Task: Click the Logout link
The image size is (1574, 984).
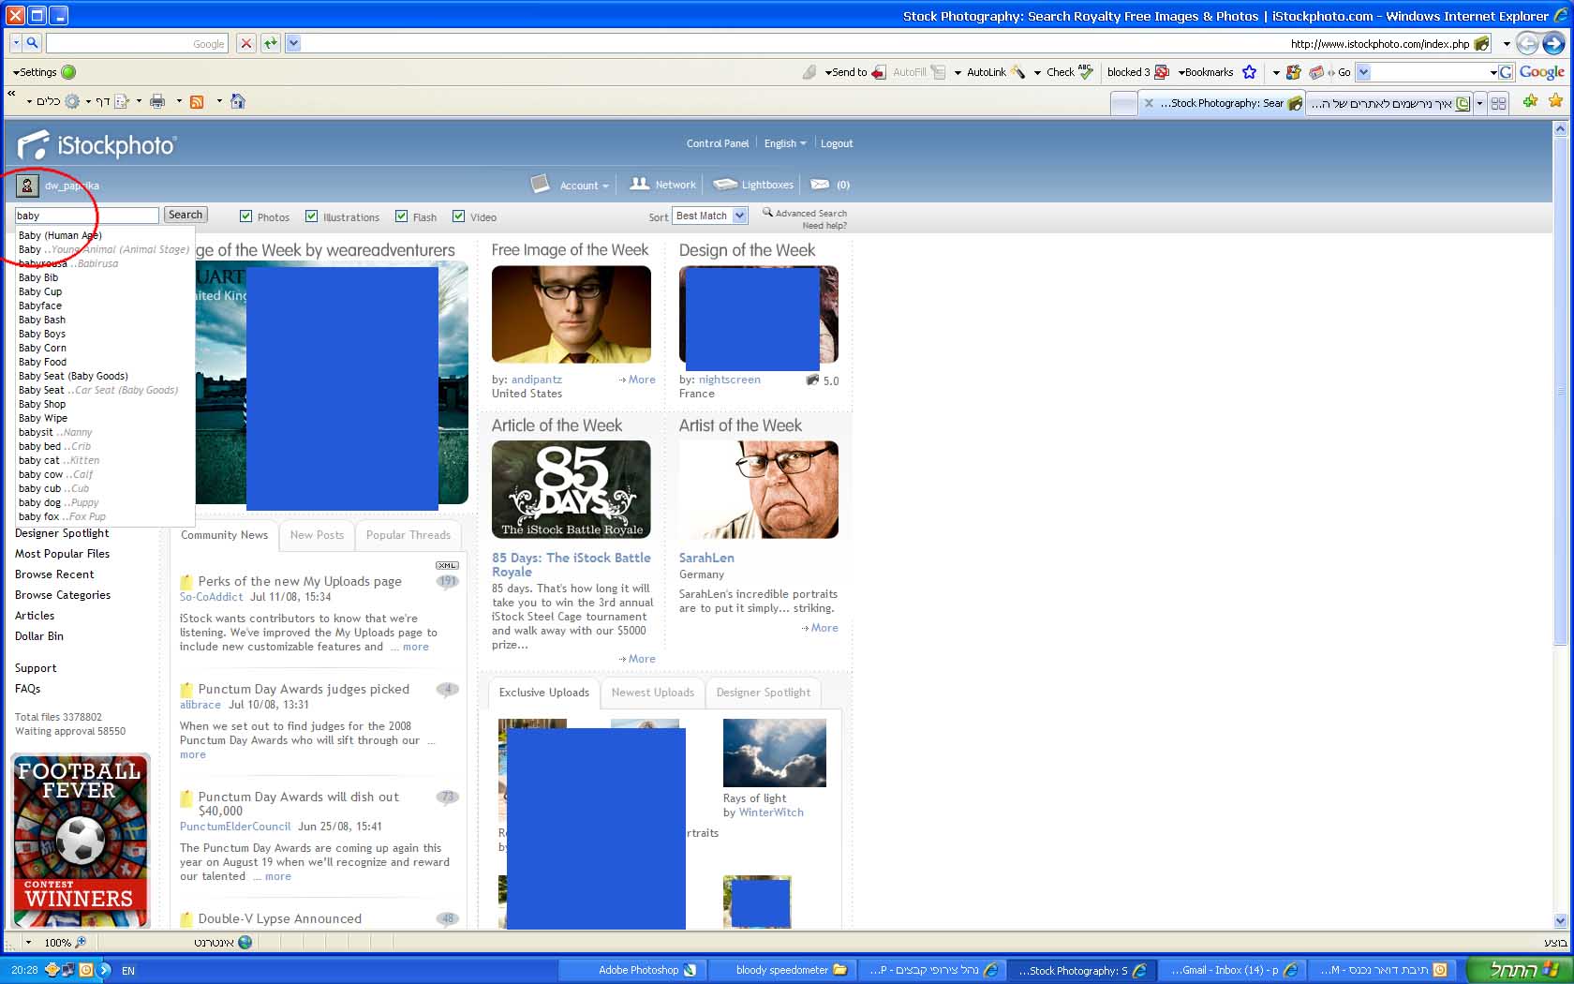Action: click(x=837, y=143)
